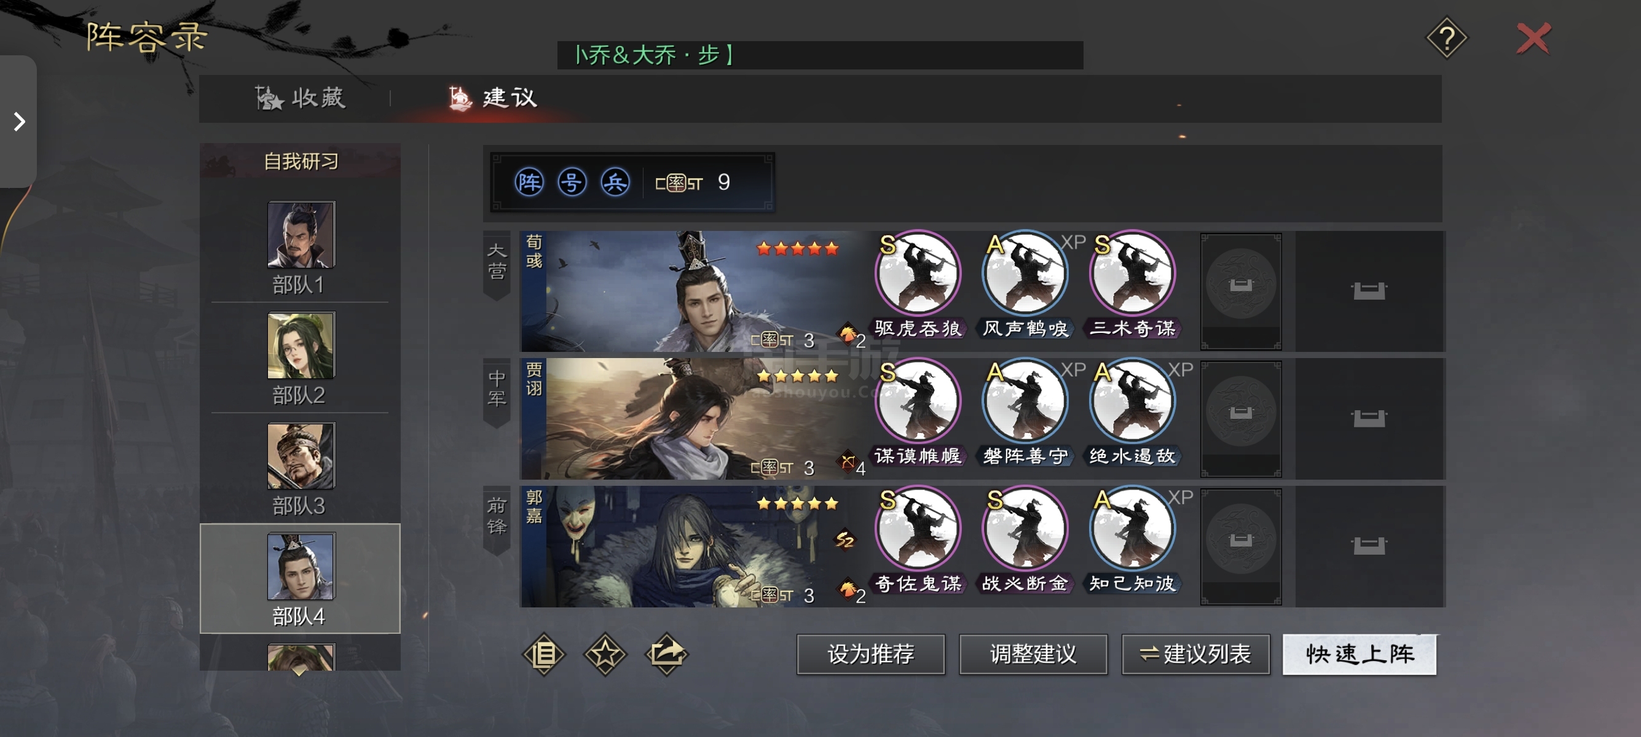This screenshot has width=1641, height=737.
Task: Tap 贾诩's empty equipment slot
Action: coord(1240,418)
